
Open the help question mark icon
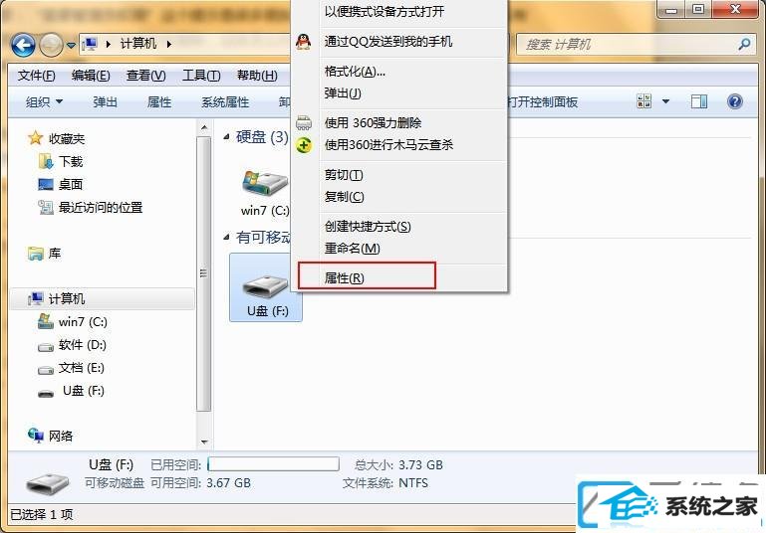pos(734,101)
